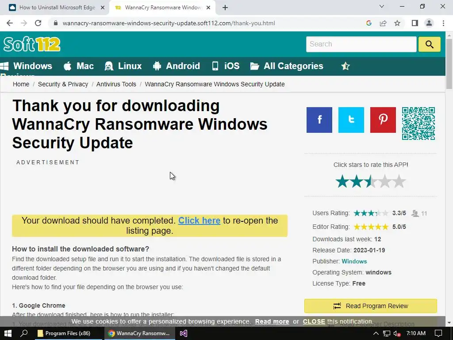
Task: Click the 7:10 AM clock
Action: coord(416,333)
